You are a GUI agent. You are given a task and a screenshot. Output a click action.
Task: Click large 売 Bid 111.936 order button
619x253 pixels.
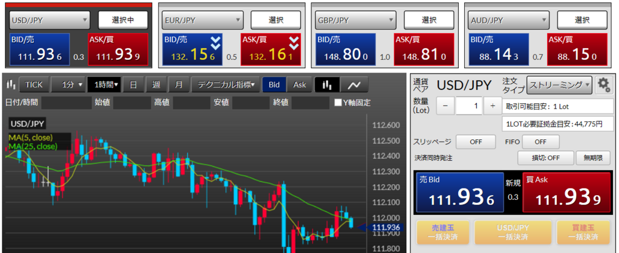[x=460, y=193]
